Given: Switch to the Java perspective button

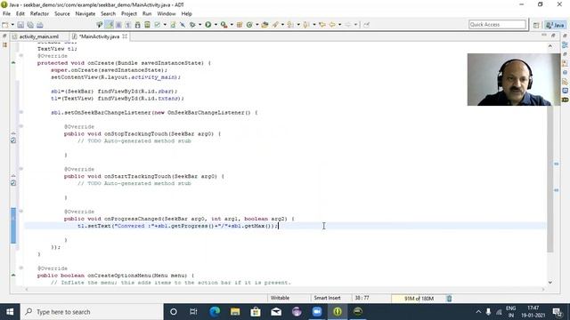Looking at the screenshot, I should click(556, 25).
